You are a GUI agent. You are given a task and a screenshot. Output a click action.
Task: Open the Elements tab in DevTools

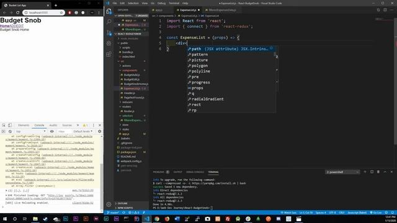[24, 125]
